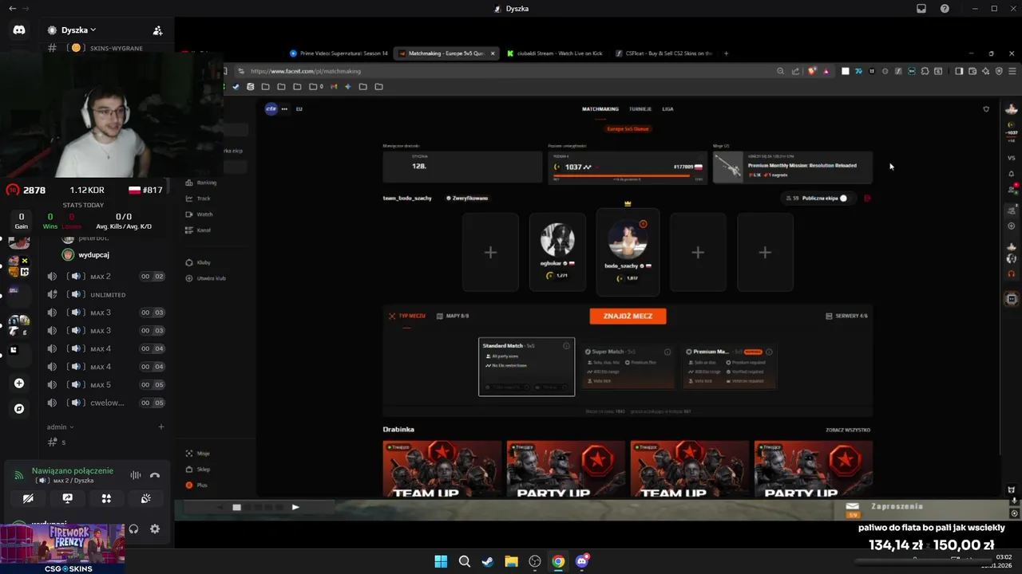Image resolution: width=1022 pixels, height=574 pixels.
Task: Open a new browser tab
Action: (x=726, y=53)
